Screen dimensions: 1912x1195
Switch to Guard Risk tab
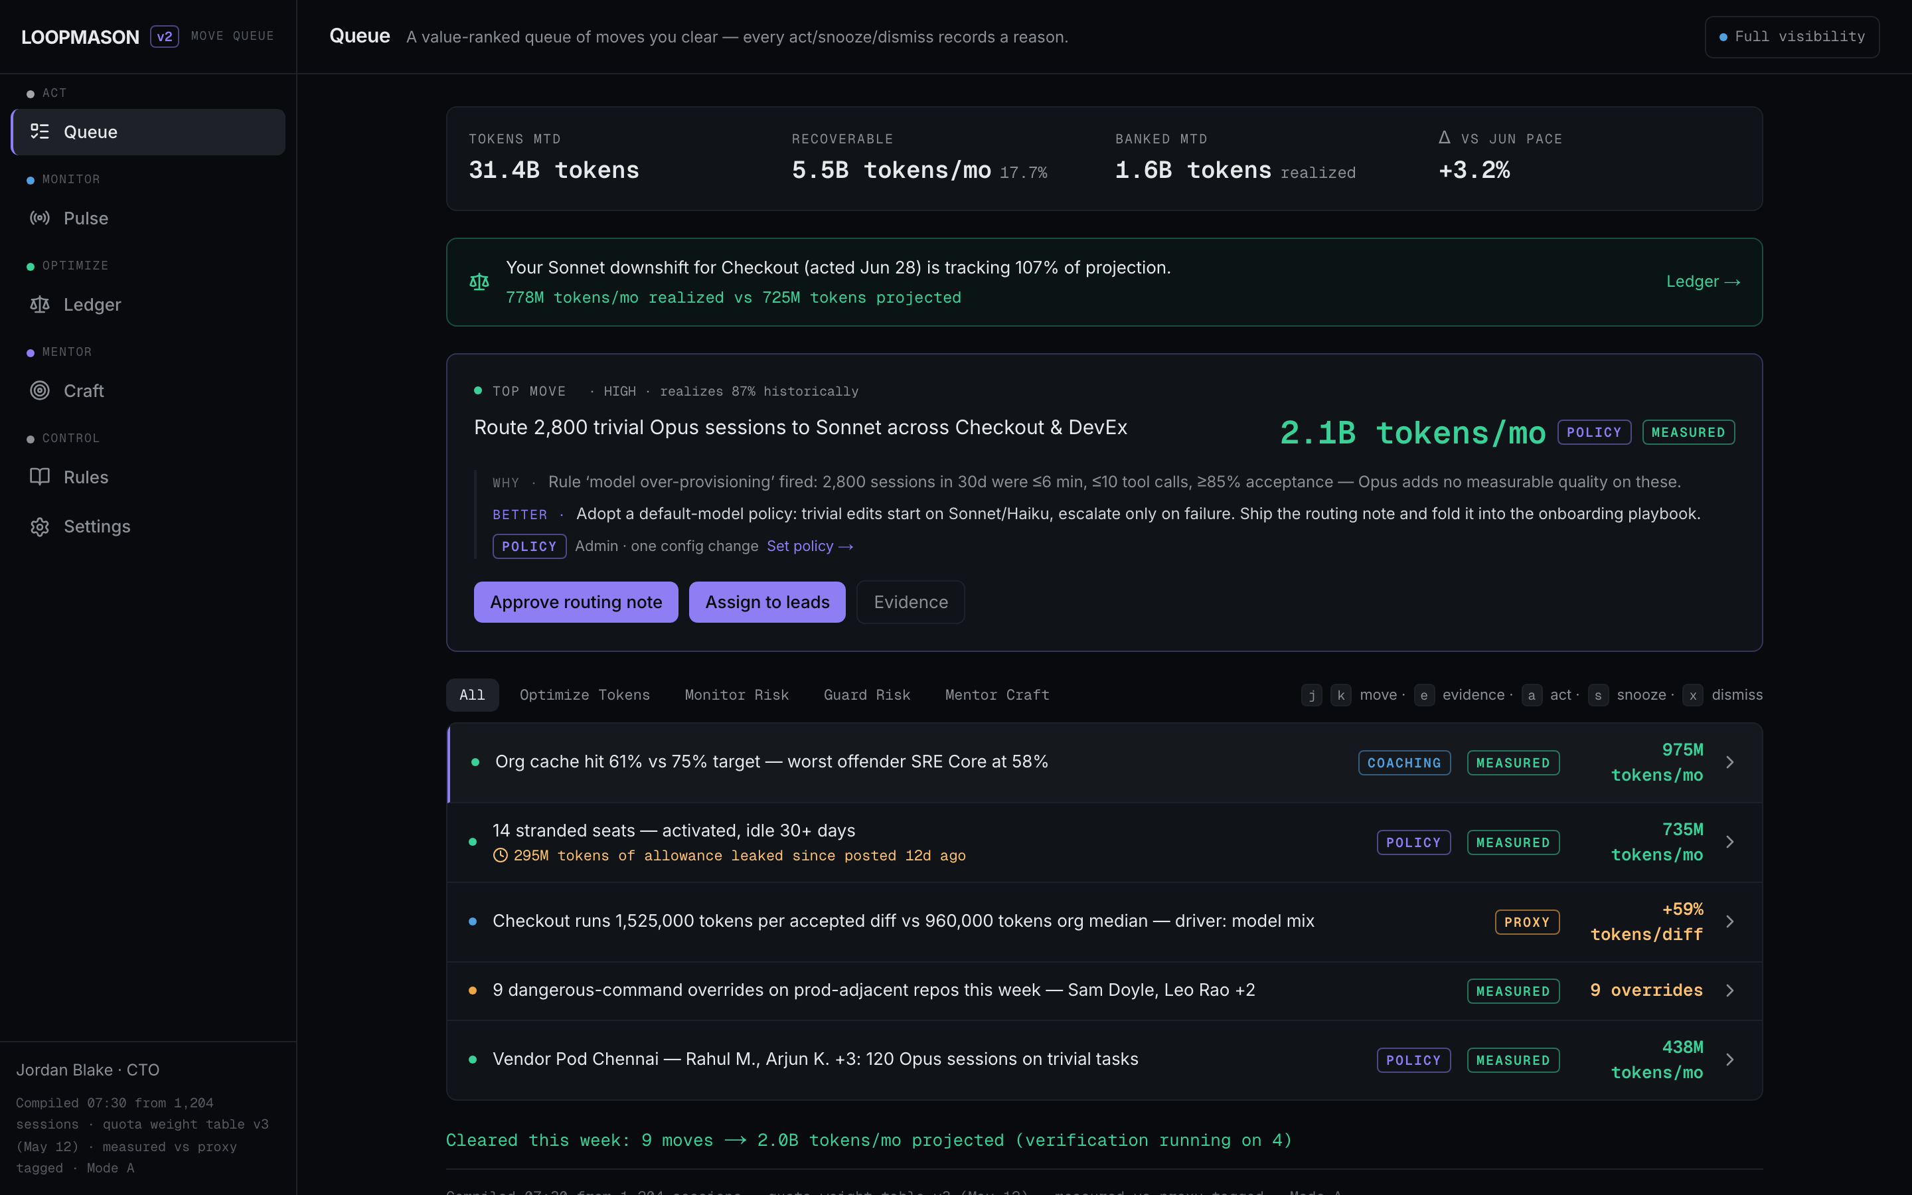[867, 694]
